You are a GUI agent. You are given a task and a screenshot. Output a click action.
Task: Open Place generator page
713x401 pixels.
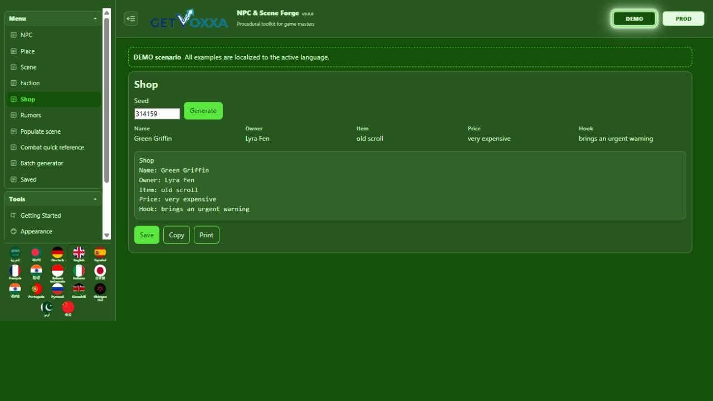[x=53, y=51]
